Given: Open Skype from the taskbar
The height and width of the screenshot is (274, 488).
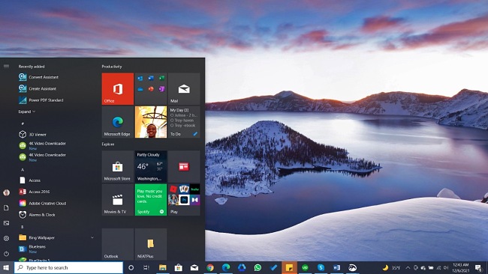Looking at the screenshot, I should tap(321, 267).
